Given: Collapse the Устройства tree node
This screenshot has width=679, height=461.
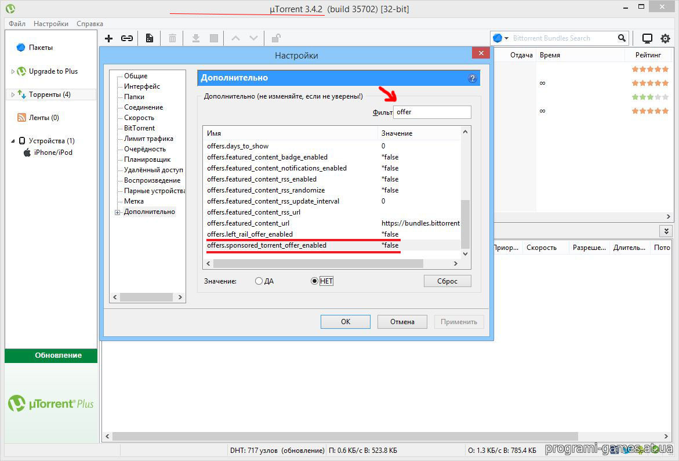Looking at the screenshot, I should point(13,141).
